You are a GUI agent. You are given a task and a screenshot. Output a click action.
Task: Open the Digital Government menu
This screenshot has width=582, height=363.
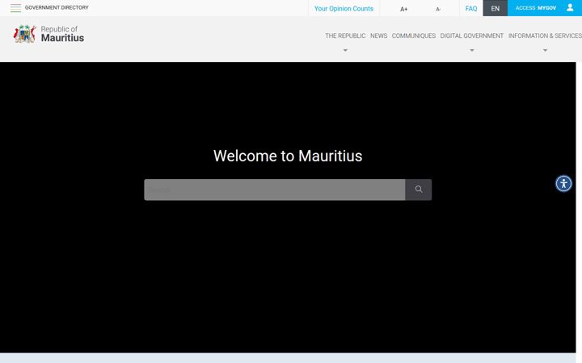tap(472, 35)
